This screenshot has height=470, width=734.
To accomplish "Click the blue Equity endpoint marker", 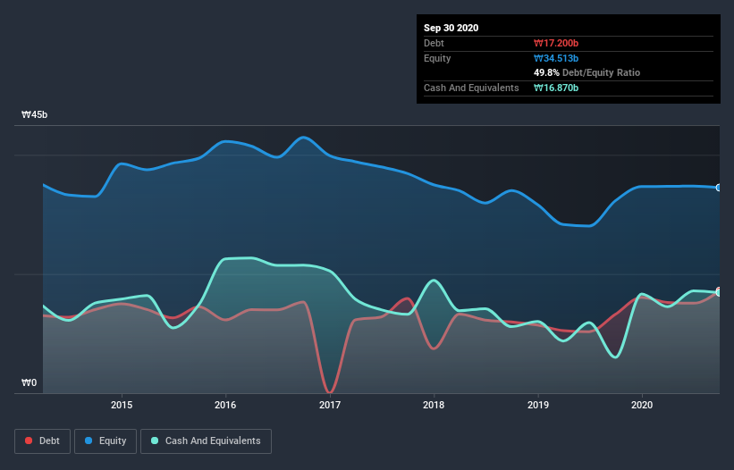I will click(719, 188).
